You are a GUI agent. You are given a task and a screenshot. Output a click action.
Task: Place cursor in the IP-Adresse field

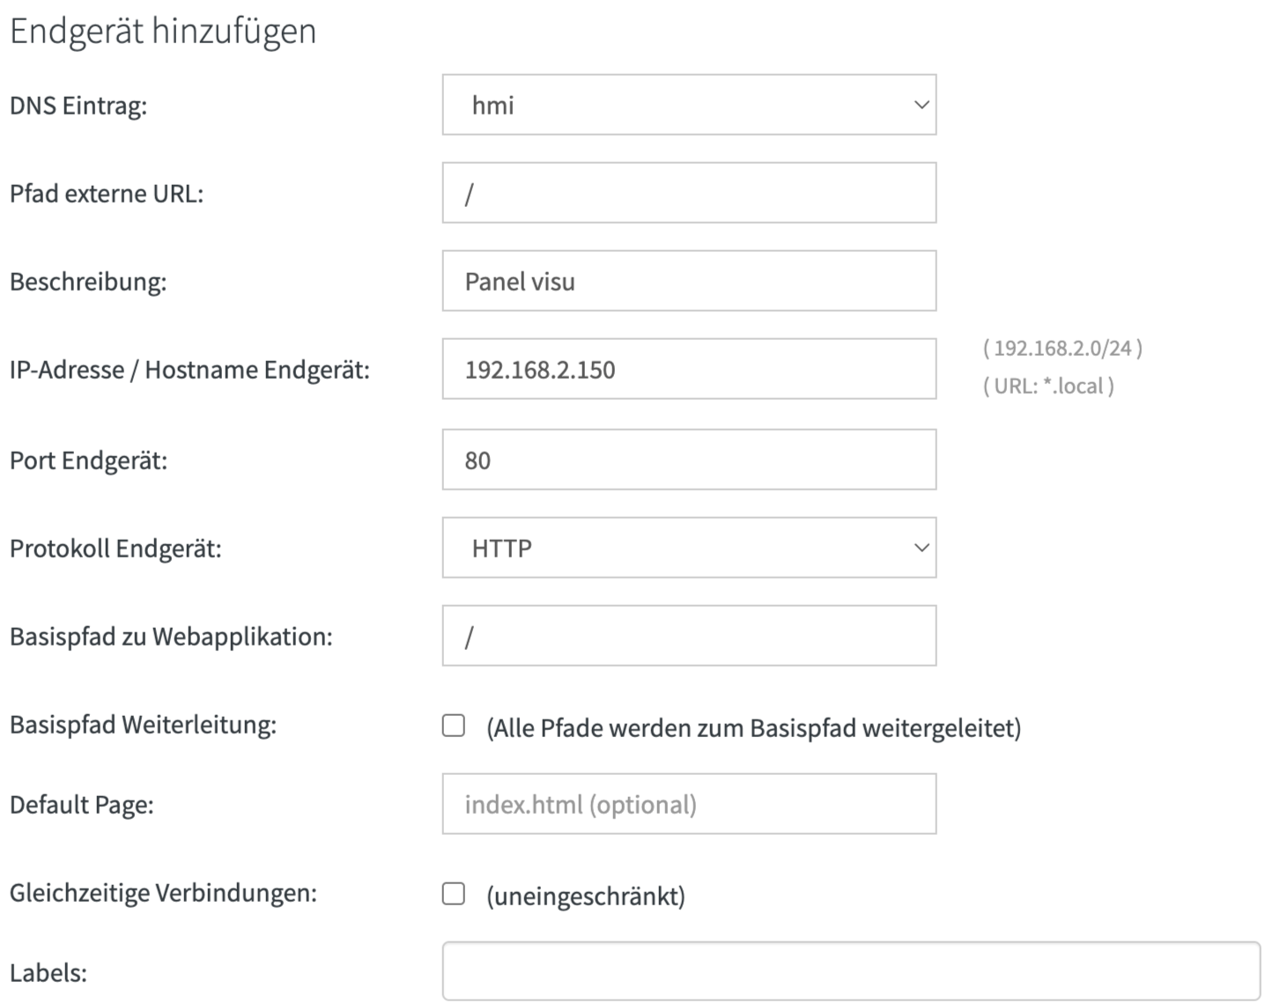click(x=687, y=367)
